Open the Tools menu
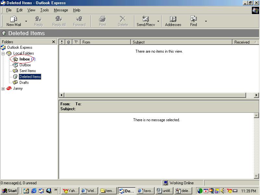Viewport: 261px width, 195px height. pyautogui.click(x=44, y=10)
